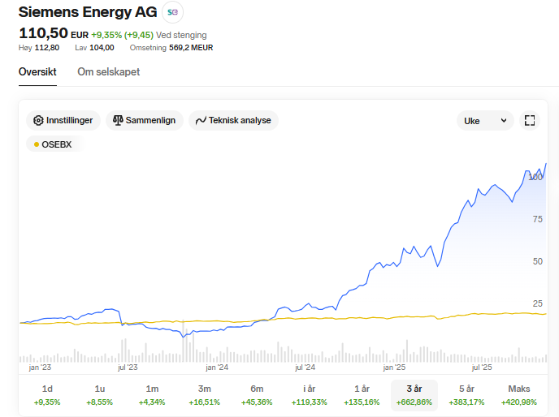The width and height of the screenshot is (559, 417).
Task: Open Teknisk analyse view
Action: (233, 121)
